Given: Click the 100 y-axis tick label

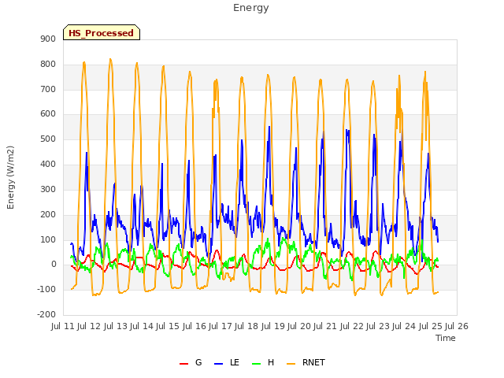Looking at the screenshot, I should (48, 239).
